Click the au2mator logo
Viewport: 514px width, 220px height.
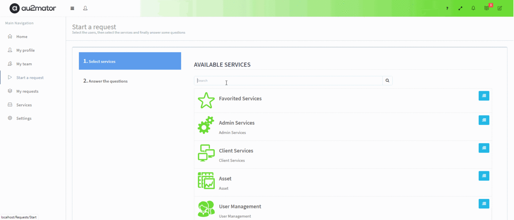pyautogui.click(x=32, y=8)
